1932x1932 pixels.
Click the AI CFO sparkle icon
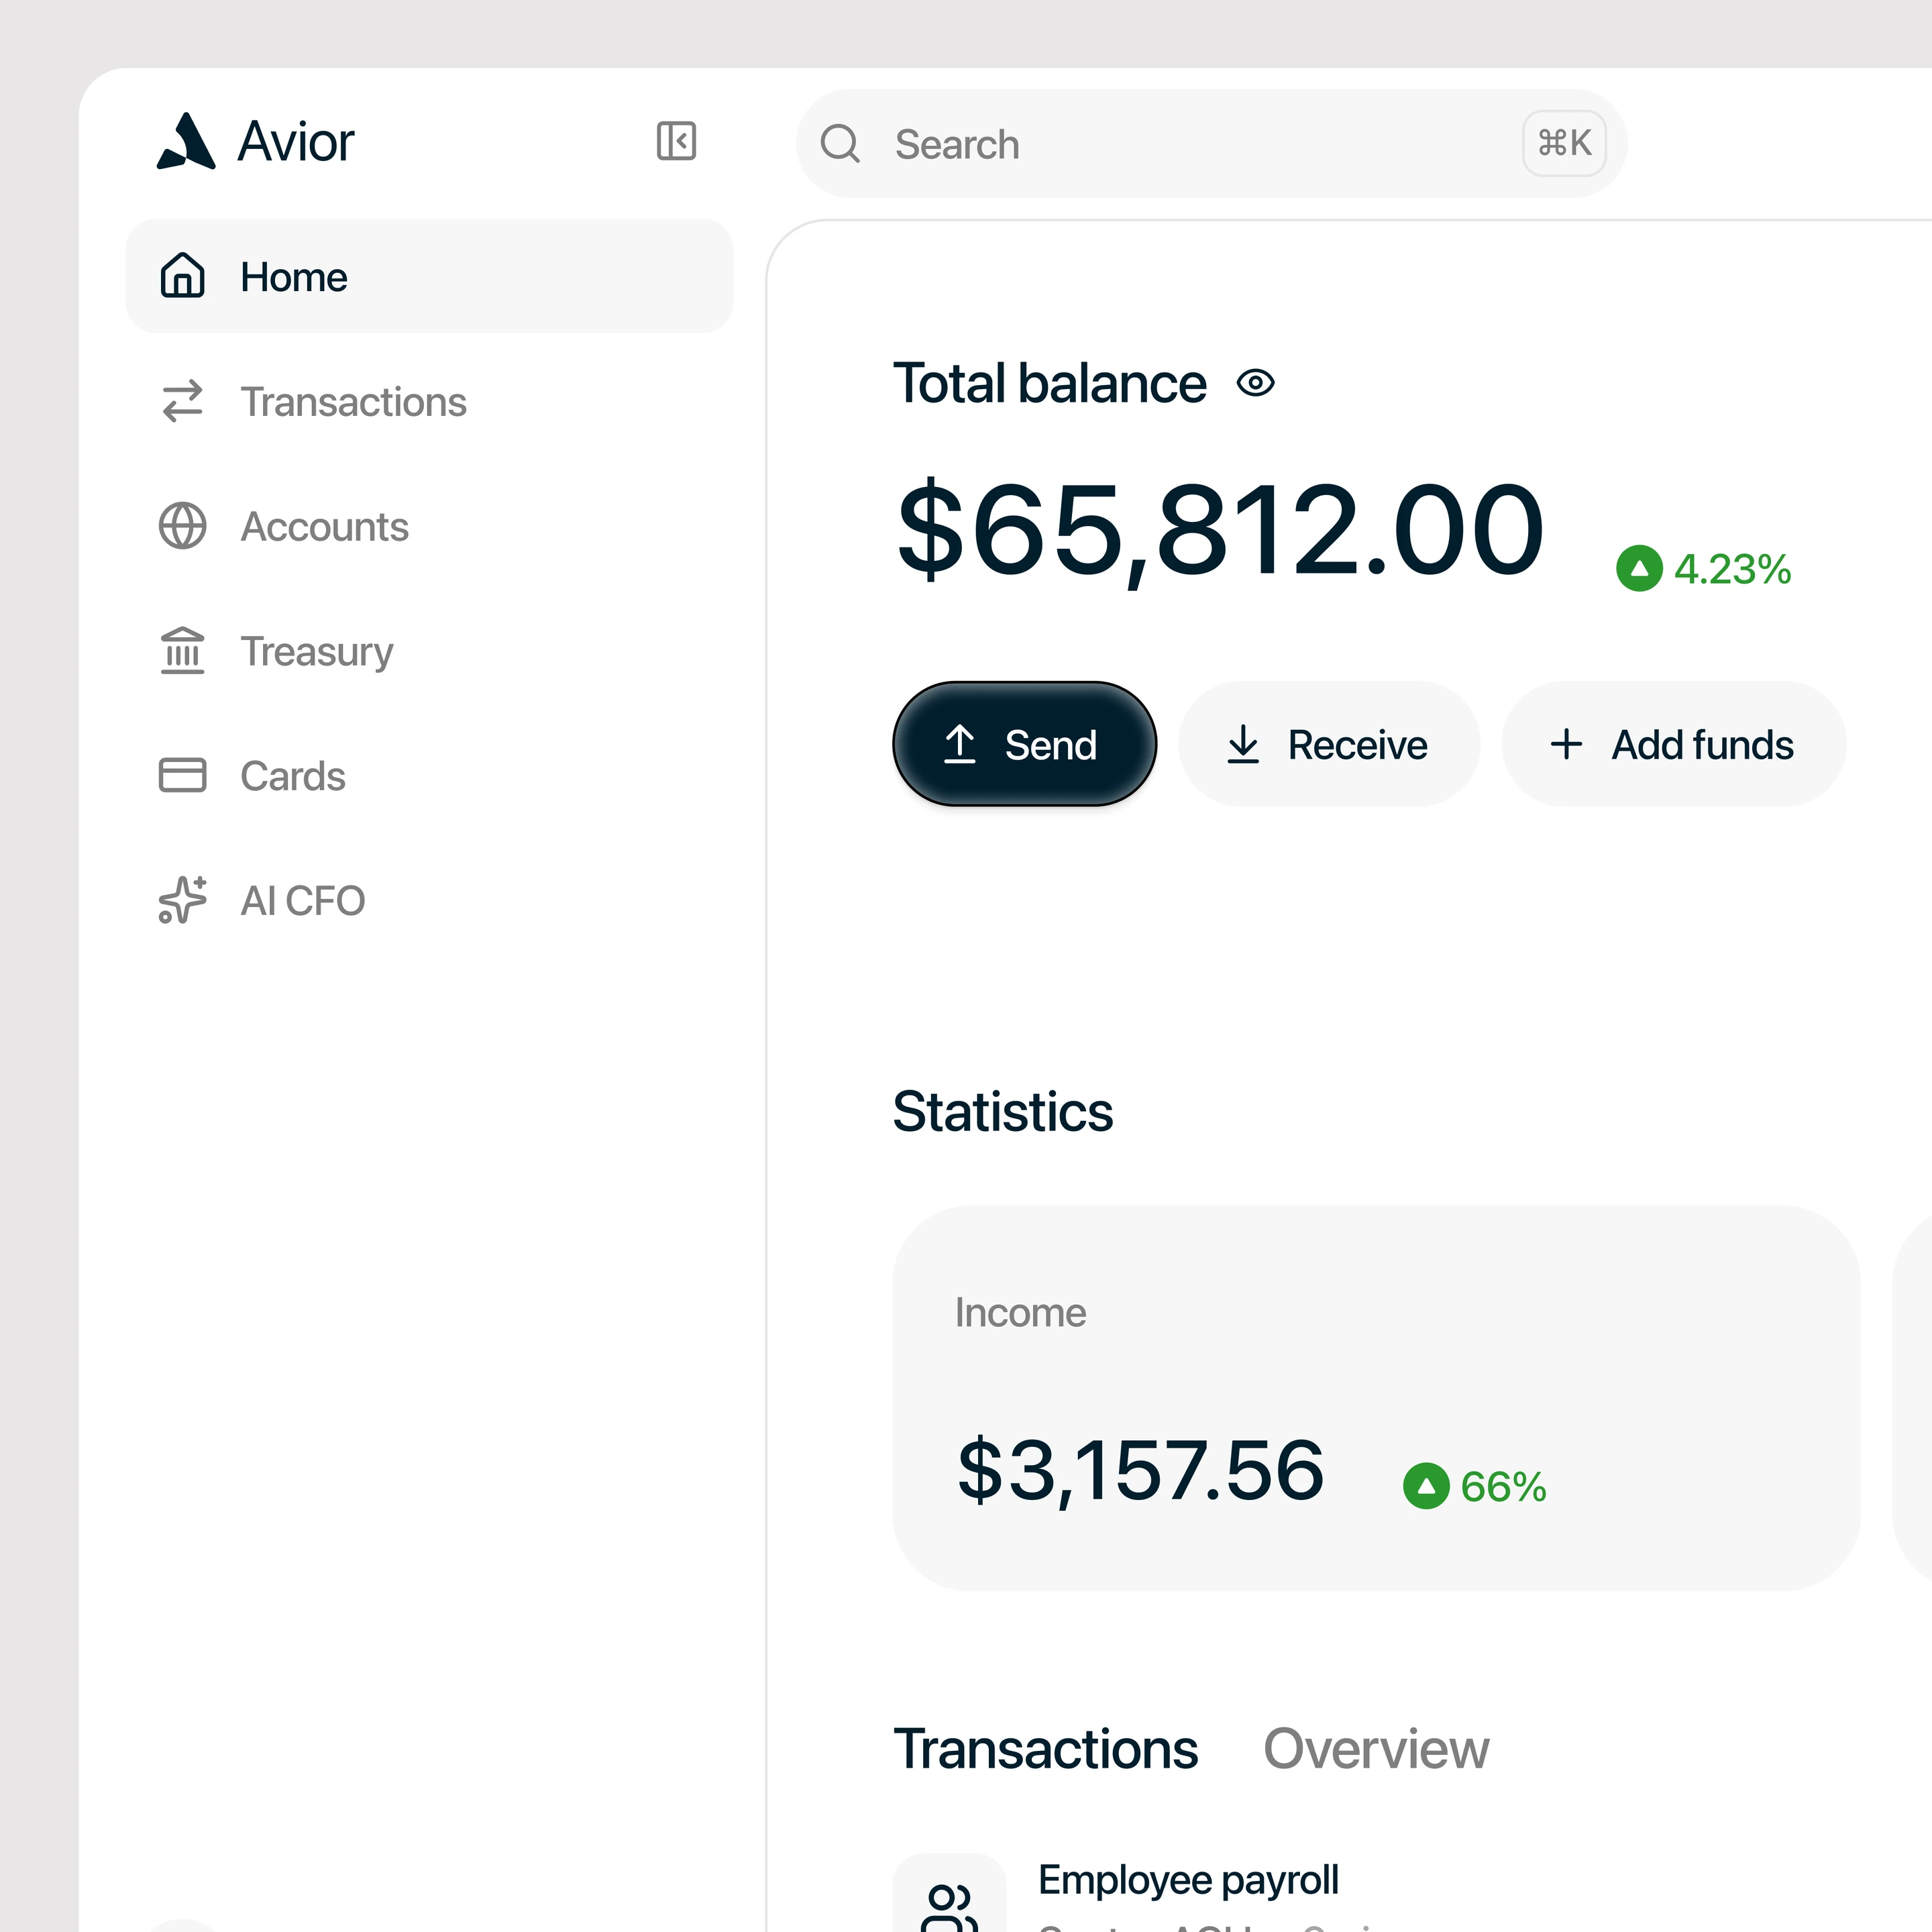coord(182,900)
